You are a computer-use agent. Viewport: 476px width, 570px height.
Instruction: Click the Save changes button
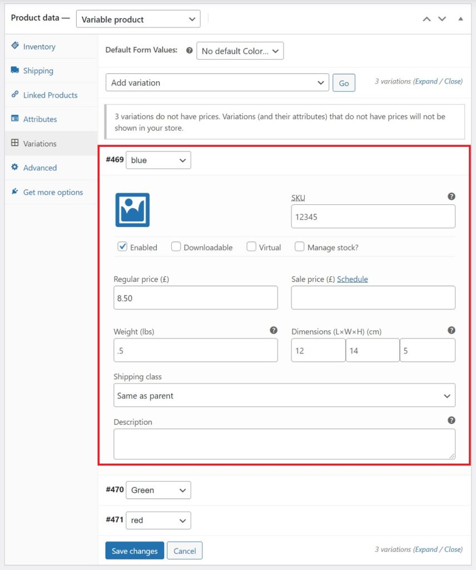point(135,551)
